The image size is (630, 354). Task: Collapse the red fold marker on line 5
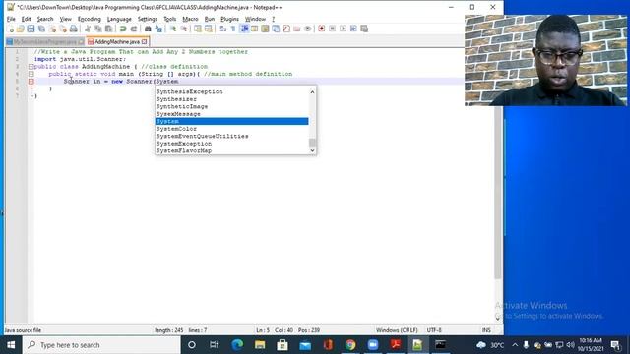31,82
